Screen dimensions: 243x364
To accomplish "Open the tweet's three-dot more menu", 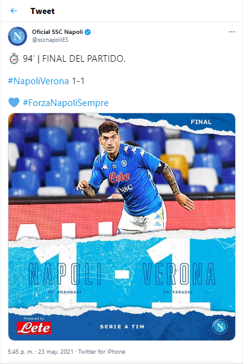I will click(232, 32).
